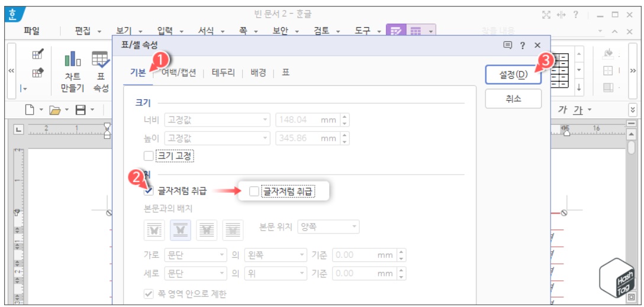Screen dimensions: 644x307
Task: Click the save disk toolbar icon
Action: [x=80, y=109]
